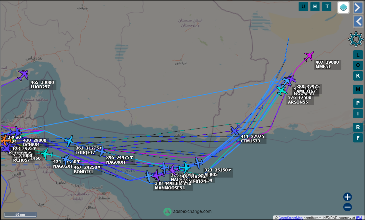365x220 pixels.
Task: Click the MMF51 callsign label
Action: (x=323, y=67)
